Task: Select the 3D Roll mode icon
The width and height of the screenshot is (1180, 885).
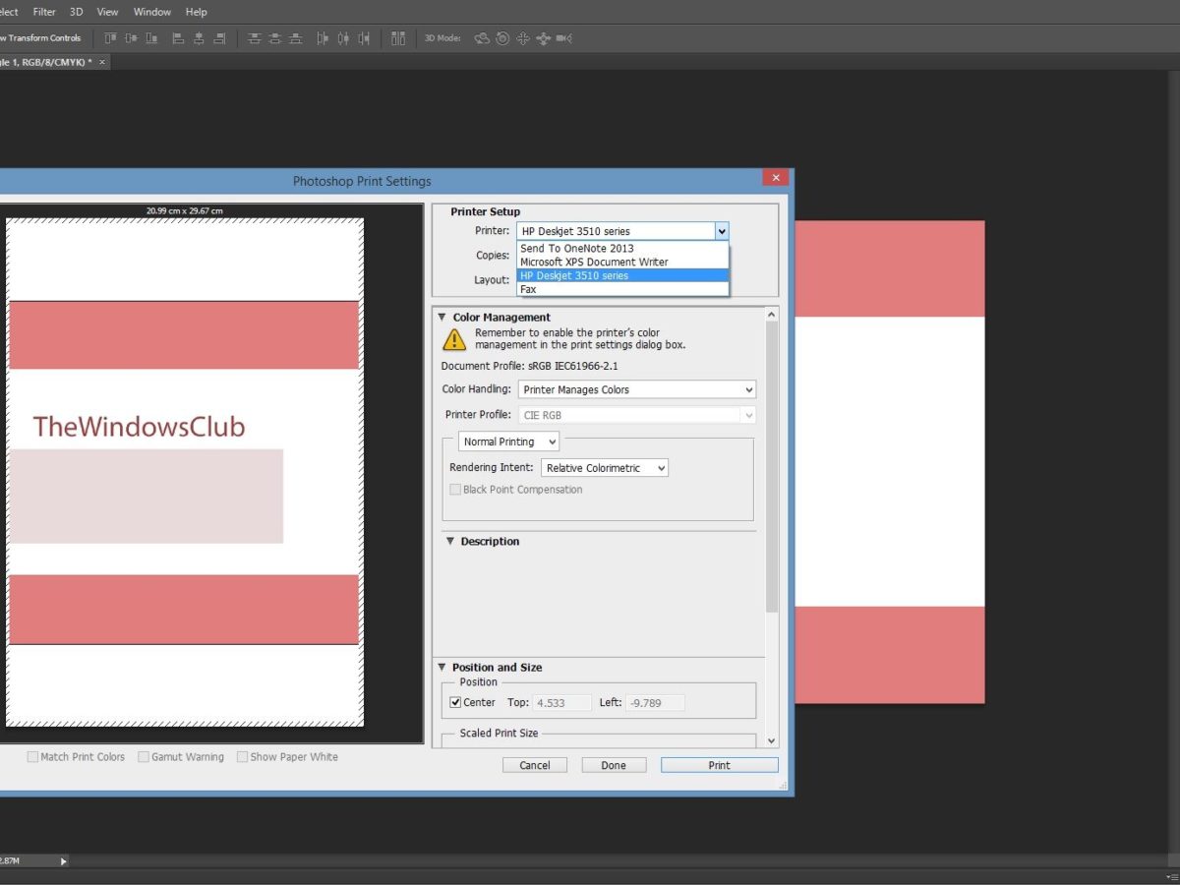Action: 502,38
